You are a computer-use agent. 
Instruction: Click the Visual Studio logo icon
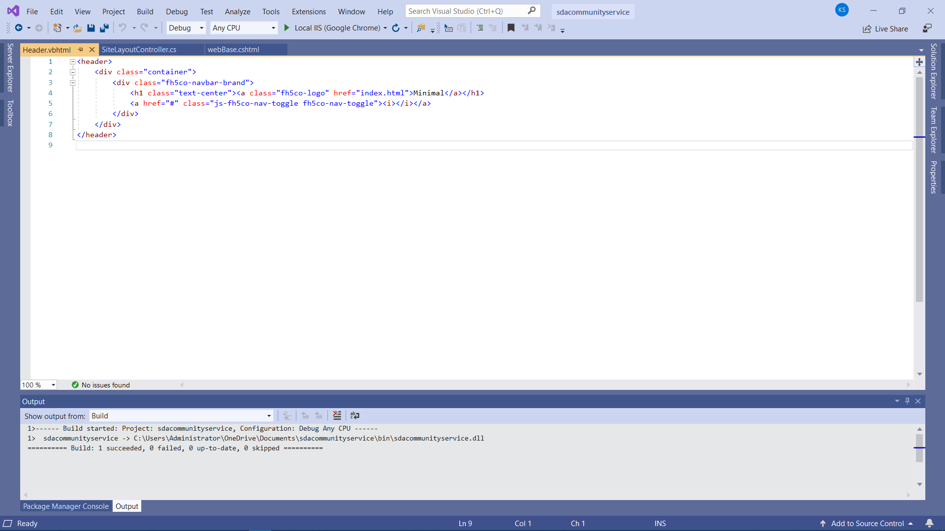pyautogui.click(x=13, y=10)
